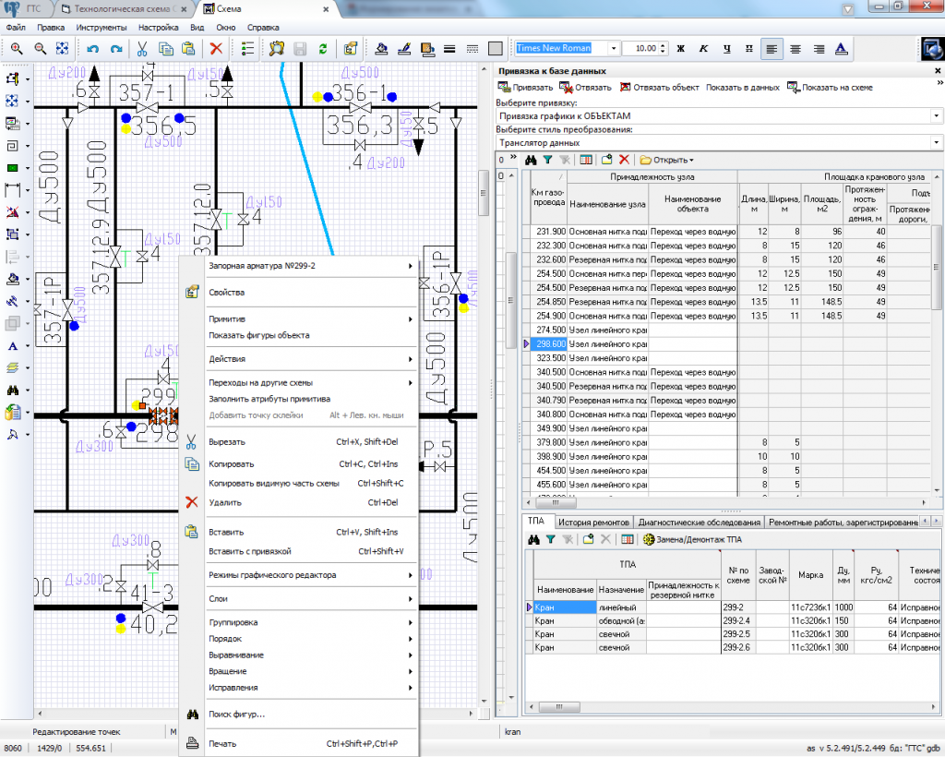Expand Привязка графики к ОБЪЕКТАМ combo box
This screenshot has height=757, width=945.
point(936,115)
